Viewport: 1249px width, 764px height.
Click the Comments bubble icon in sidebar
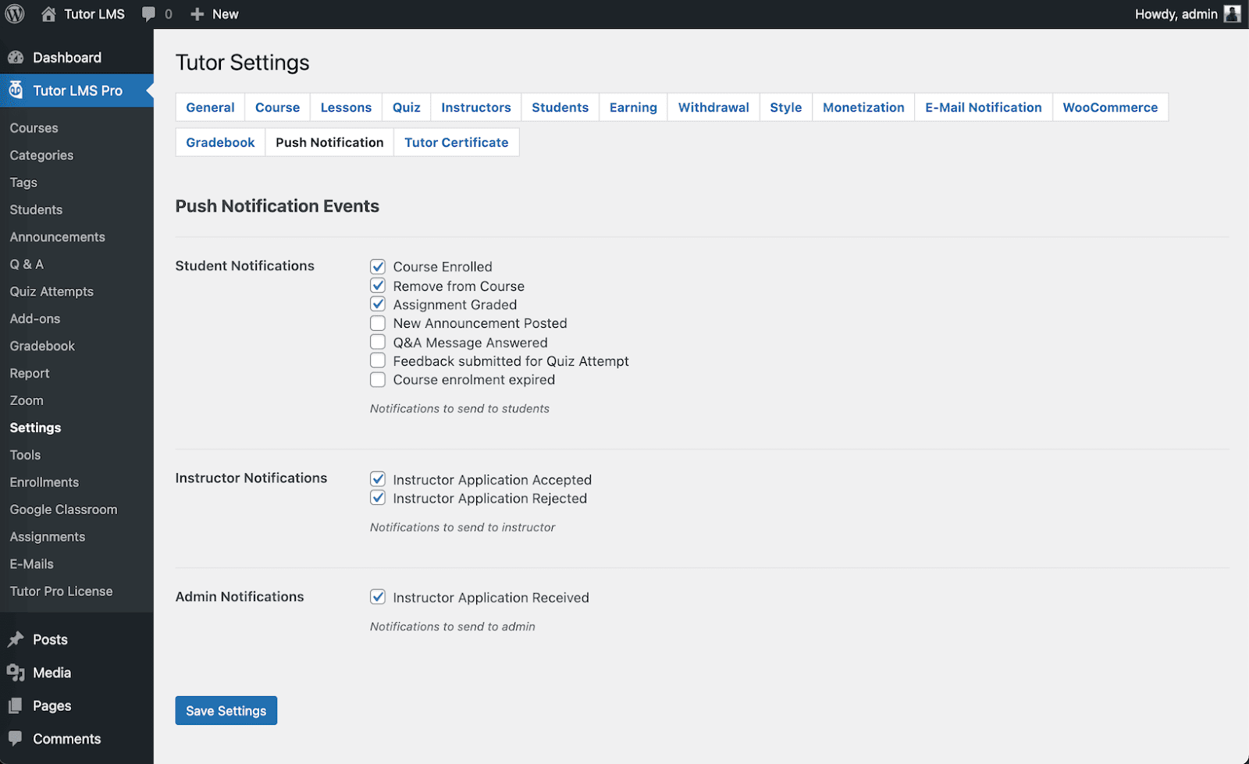pyautogui.click(x=16, y=738)
